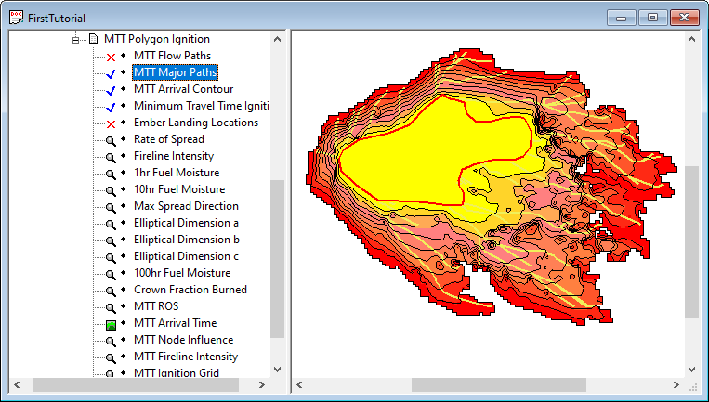Click magnifier icon beside Elliptical Dimension c

pyautogui.click(x=111, y=257)
